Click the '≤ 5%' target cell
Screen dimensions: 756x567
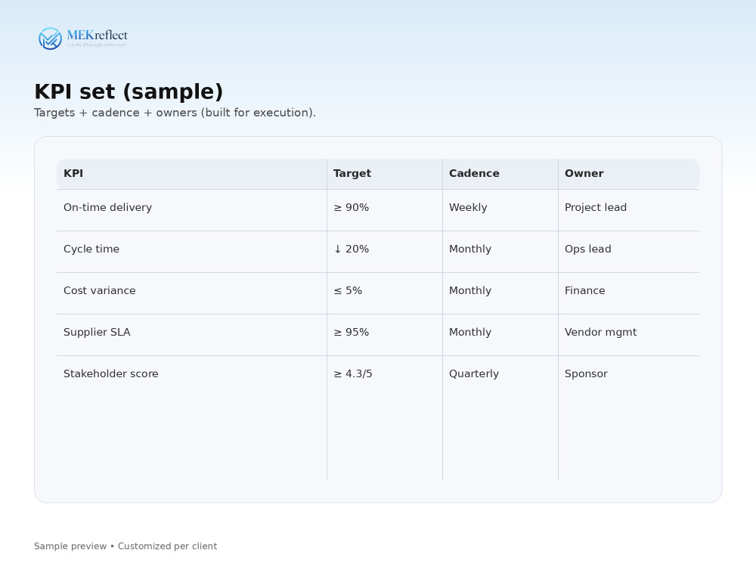[x=385, y=293]
